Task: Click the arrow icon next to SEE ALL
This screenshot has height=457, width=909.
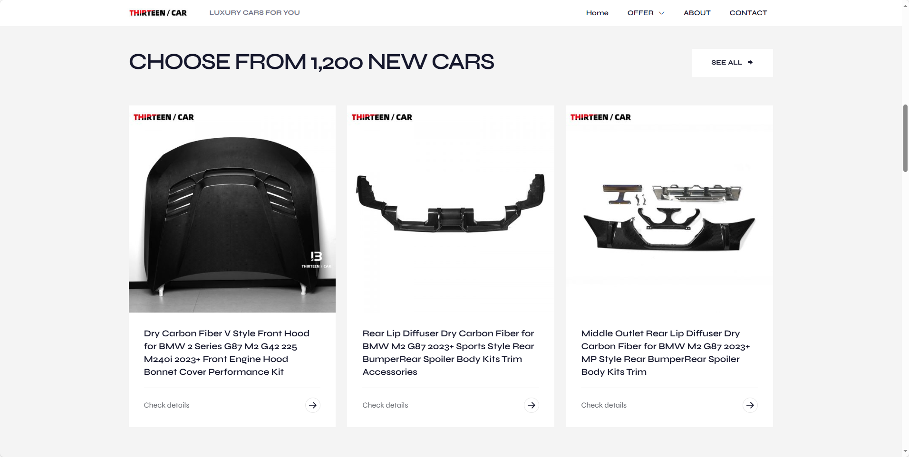Action: tap(750, 62)
